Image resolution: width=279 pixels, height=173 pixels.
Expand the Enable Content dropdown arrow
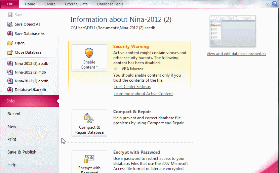[x=97, y=67]
